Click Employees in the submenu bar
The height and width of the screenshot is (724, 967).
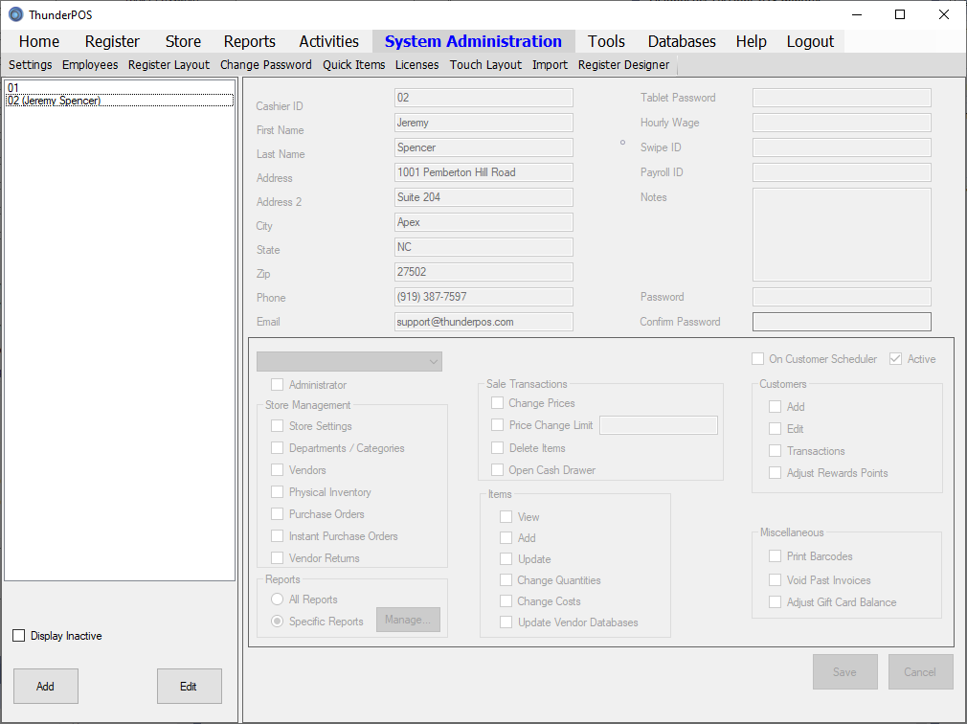(x=90, y=65)
